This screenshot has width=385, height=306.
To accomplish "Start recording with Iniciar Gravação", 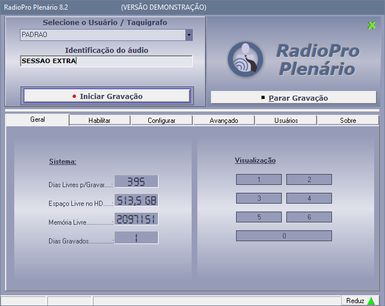I will point(107,96).
